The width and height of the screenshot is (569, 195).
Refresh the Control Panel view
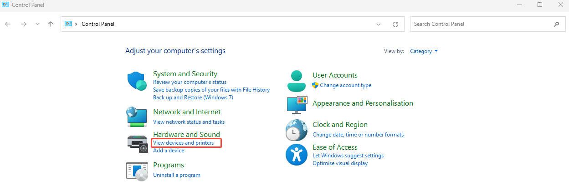395,24
